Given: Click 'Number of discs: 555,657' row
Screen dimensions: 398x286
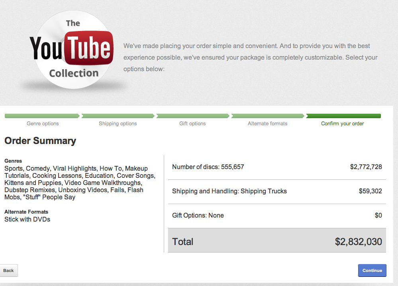Looking at the screenshot, I should [277, 167].
